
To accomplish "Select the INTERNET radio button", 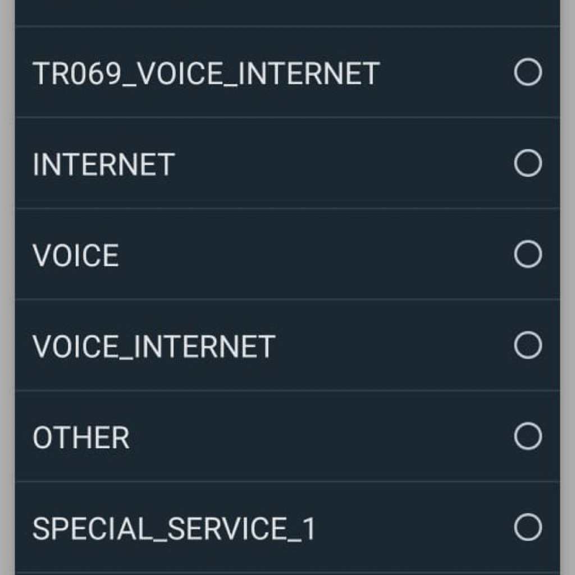I will click(528, 163).
